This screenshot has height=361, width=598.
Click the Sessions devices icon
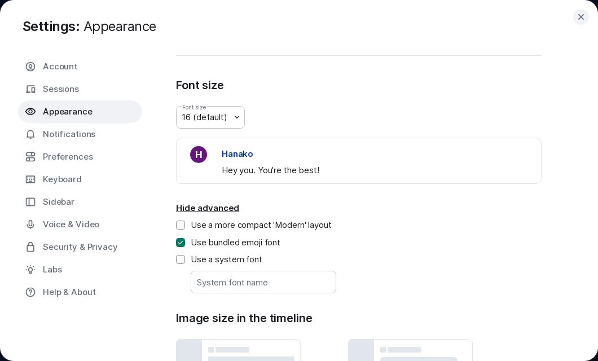[30, 89]
